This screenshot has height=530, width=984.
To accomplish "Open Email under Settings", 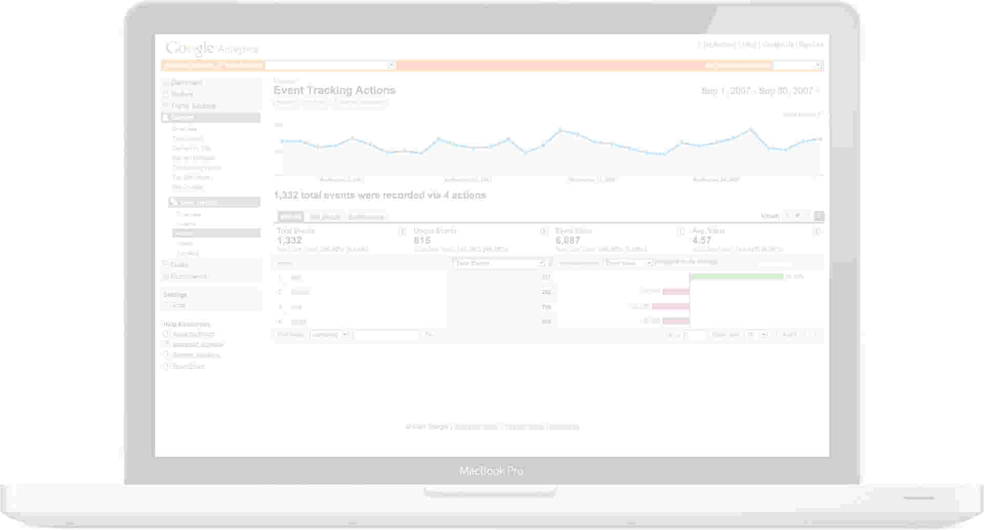I will (179, 305).
